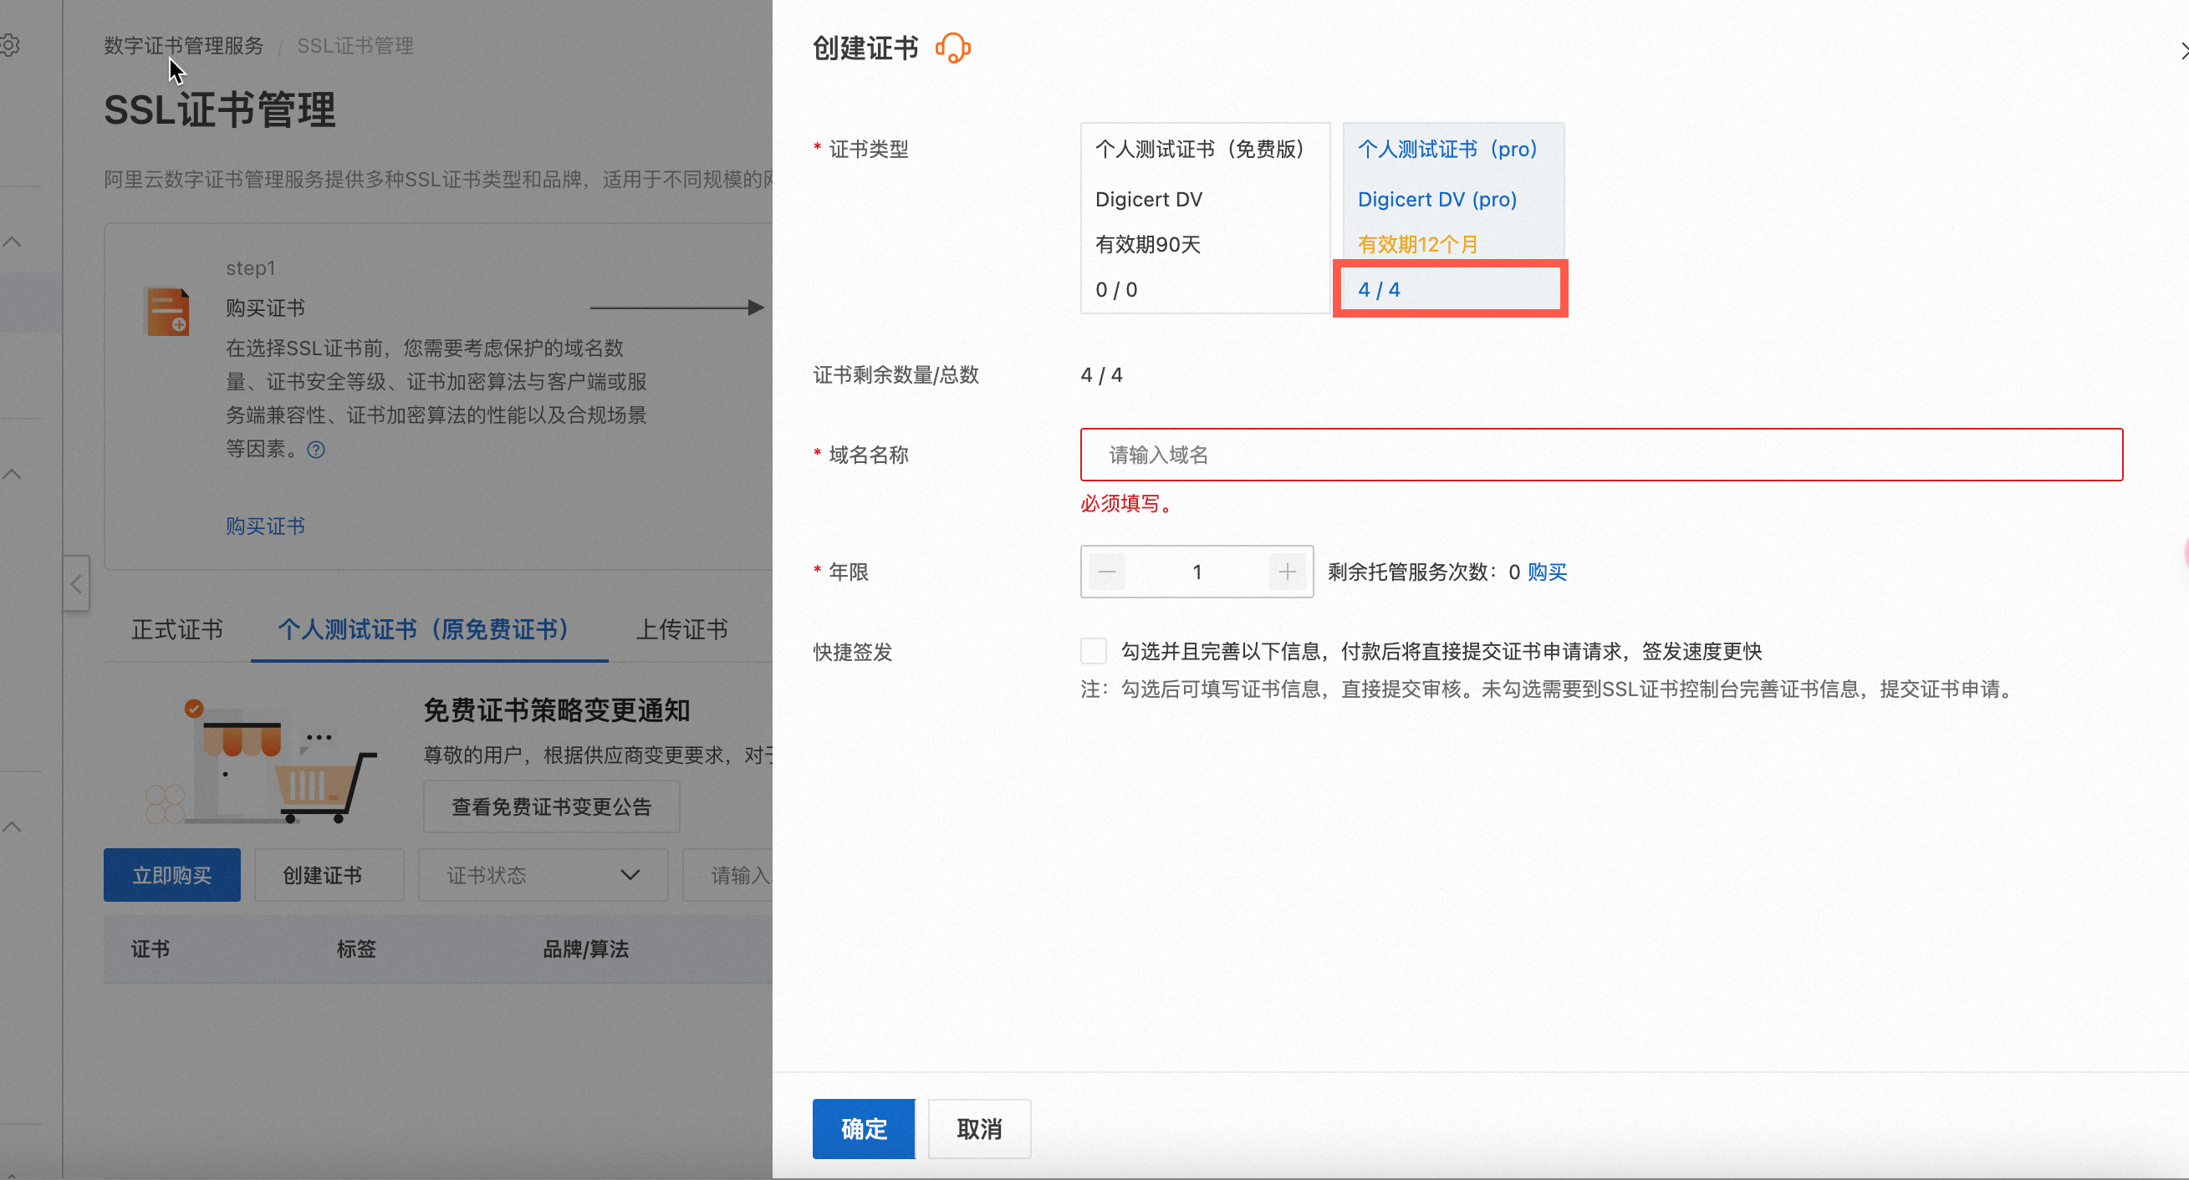Collapse the sidebar with the left chevron
This screenshot has width=2189, height=1180.
(76, 583)
